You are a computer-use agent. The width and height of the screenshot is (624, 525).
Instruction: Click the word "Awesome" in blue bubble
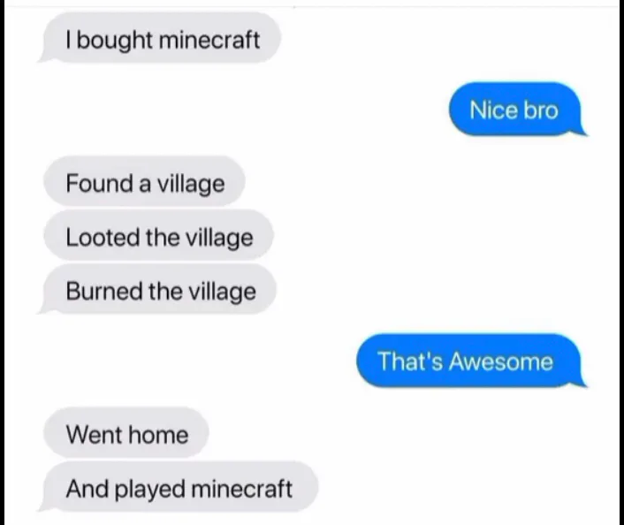pos(501,361)
